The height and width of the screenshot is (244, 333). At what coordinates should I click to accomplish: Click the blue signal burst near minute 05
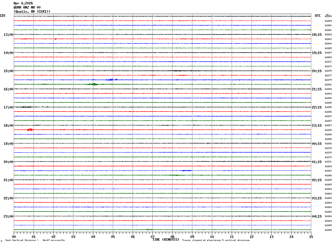point(111,80)
